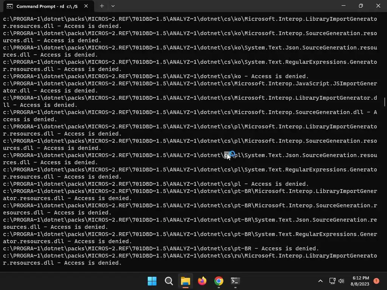Show hidden system tray icons
The height and width of the screenshot is (290, 387).
[x=320, y=281]
